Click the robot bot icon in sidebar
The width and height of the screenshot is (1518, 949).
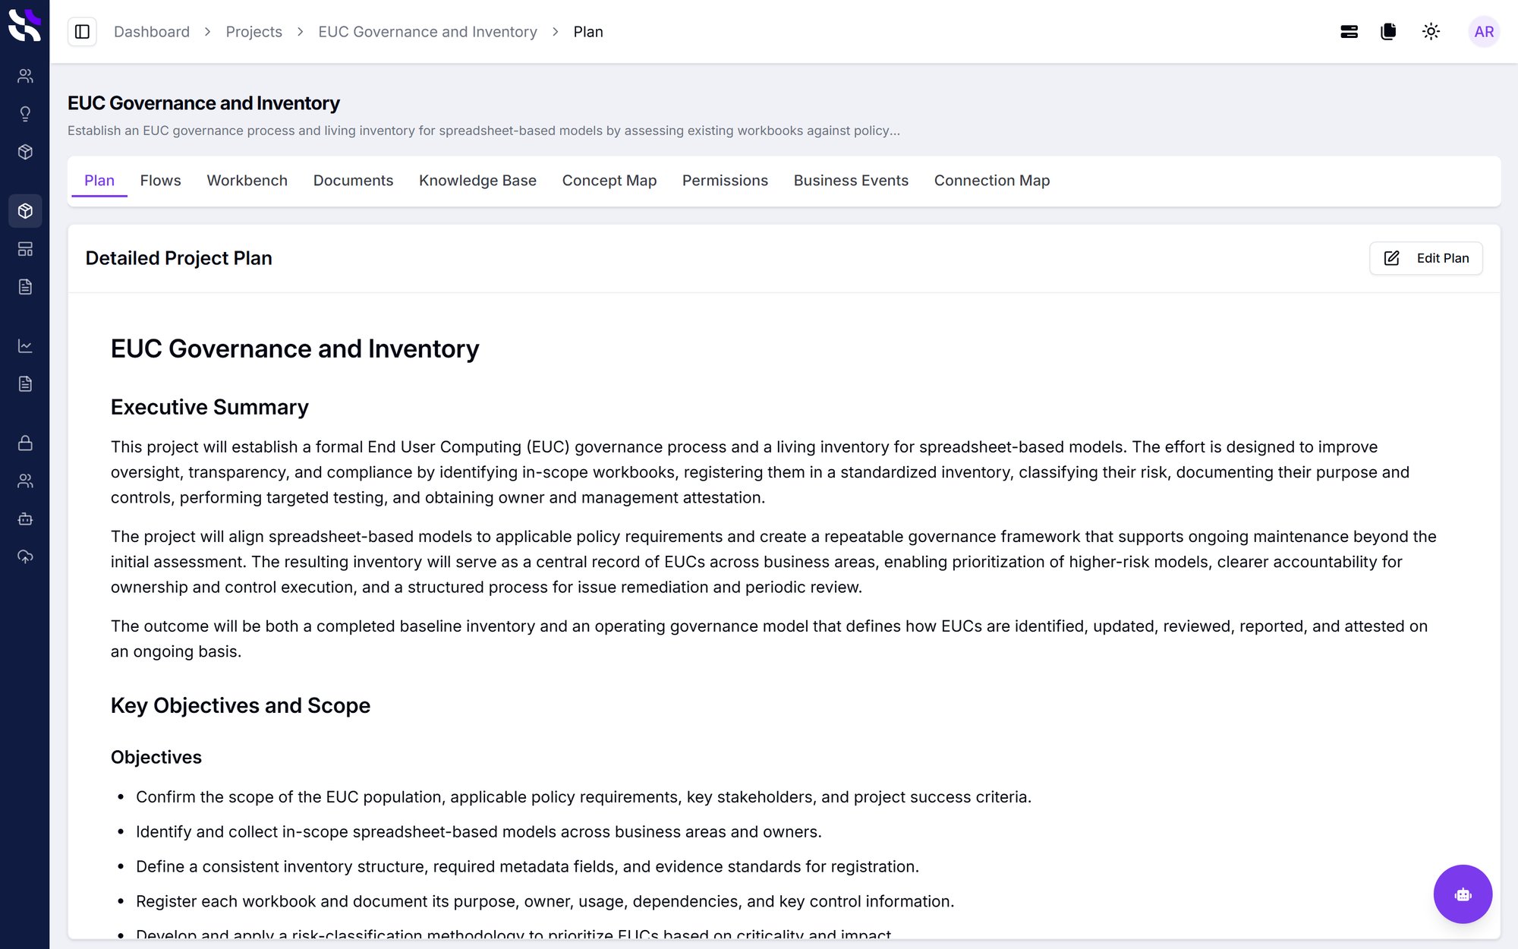[x=25, y=519]
